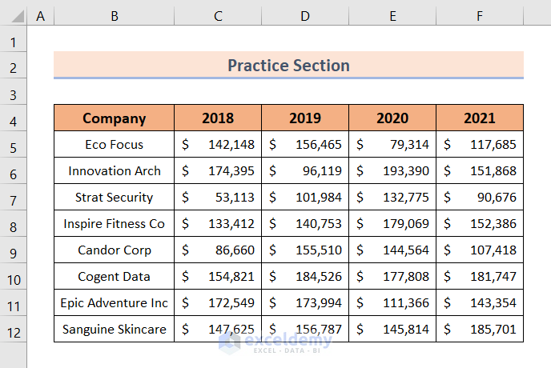This screenshot has height=368, width=551.
Task: Select Inspire Fitness Co cell
Action: tap(114, 224)
